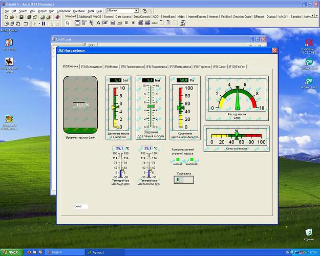This screenshot has width=320, height=256.
Task: Open the (F6) Гидравлика tab
Action: pyautogui.click(x=157, y=67)
